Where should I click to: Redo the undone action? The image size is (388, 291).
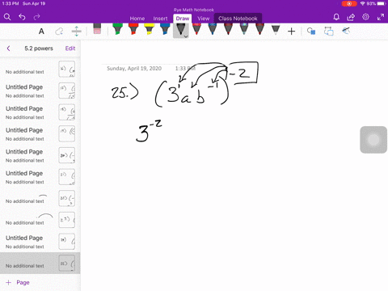[x=36, y=17]
